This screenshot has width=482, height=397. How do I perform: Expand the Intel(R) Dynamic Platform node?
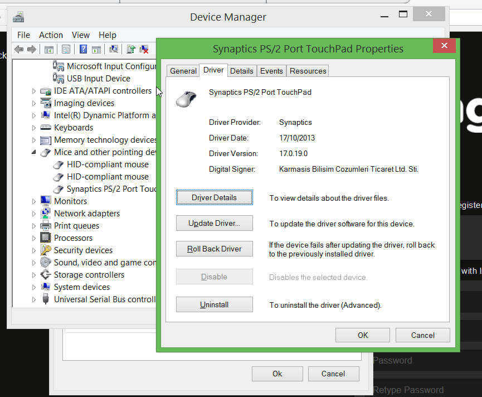tap(34, 115)
